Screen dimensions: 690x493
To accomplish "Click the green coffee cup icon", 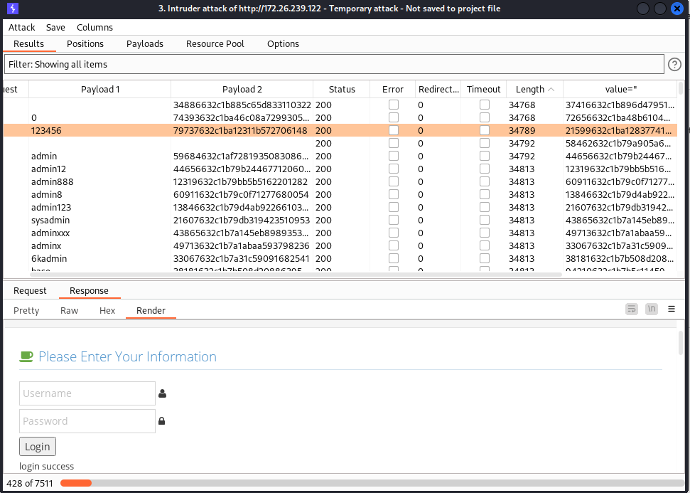I will [26, 356].
